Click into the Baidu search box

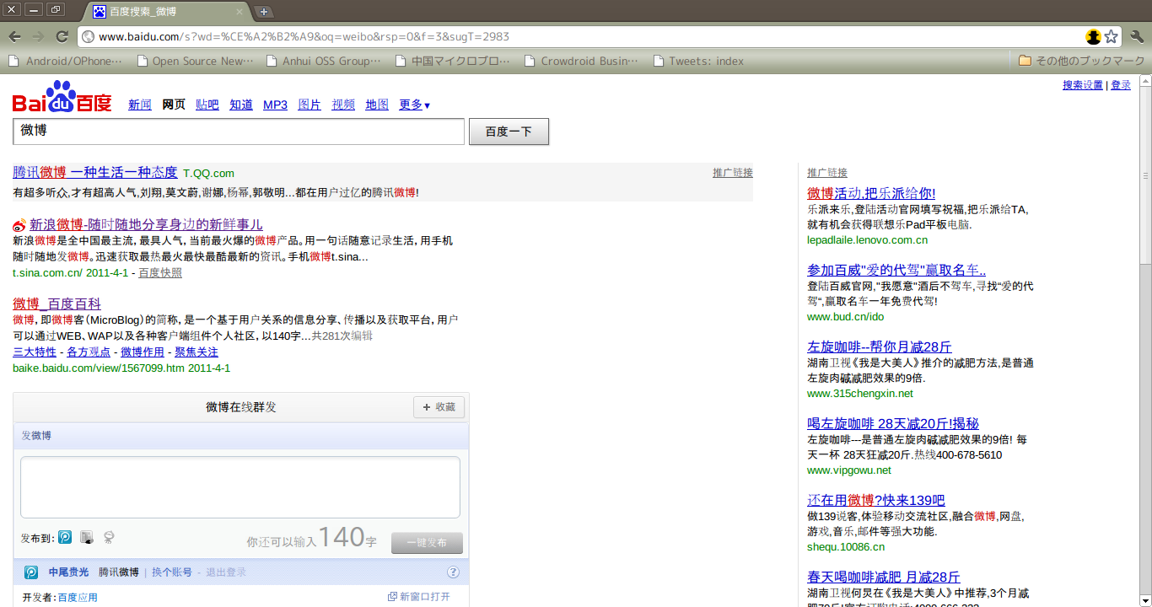click(239, 132)
